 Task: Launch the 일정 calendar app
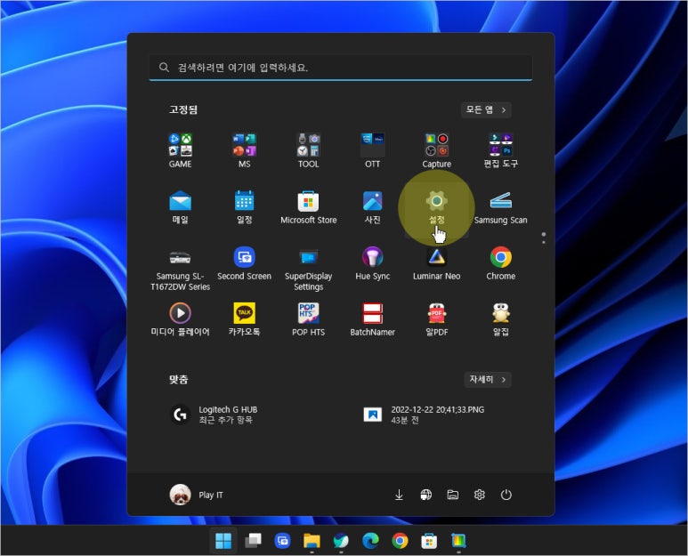(x=245, y=206)
